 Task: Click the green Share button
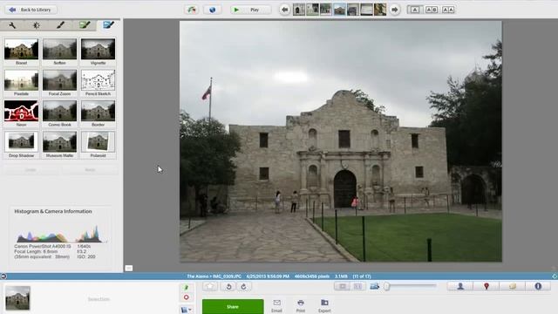pyautogui.click(x=233, y=306)
